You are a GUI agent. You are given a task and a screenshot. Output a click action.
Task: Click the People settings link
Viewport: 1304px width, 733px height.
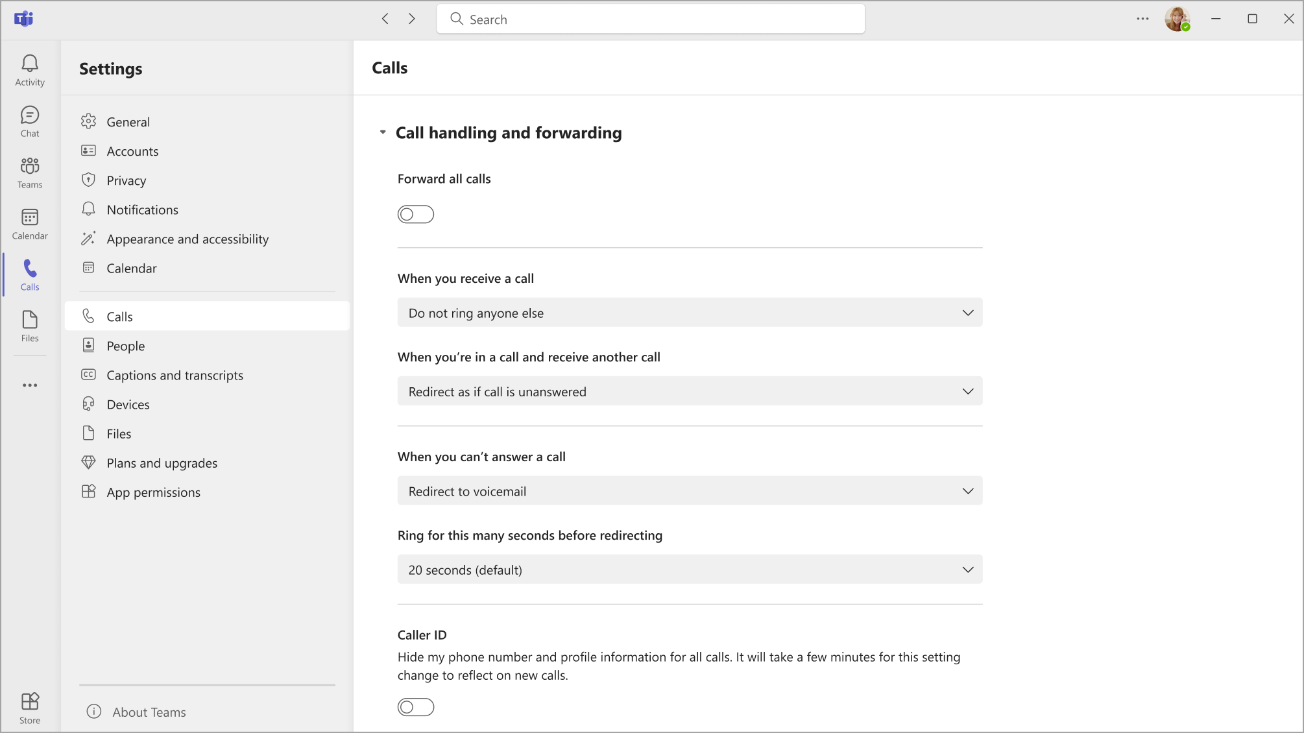coord(125,346)
